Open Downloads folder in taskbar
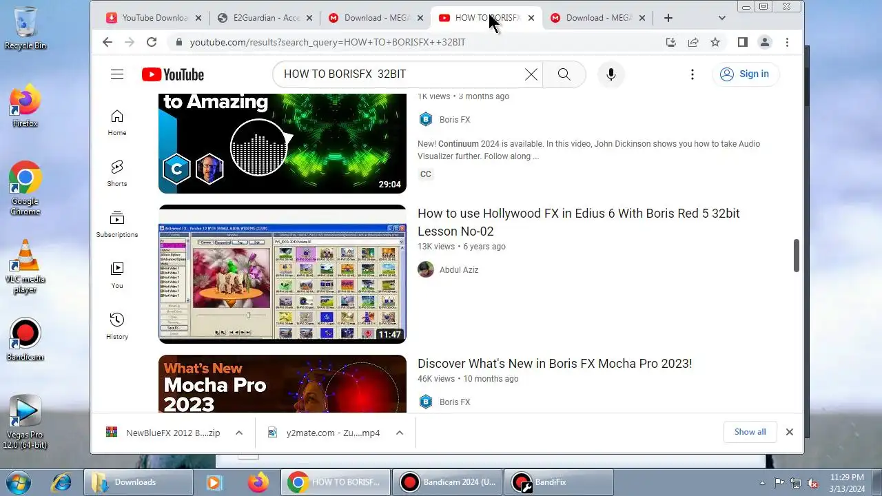Viewport: 882px width, 496px height. (x=139, y=482)
